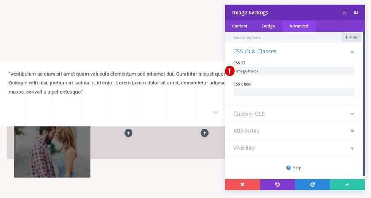Click the expand modal fullscreen icon
Image resolution: width=371 pixels, height=198 pixels.
[344, 13]
